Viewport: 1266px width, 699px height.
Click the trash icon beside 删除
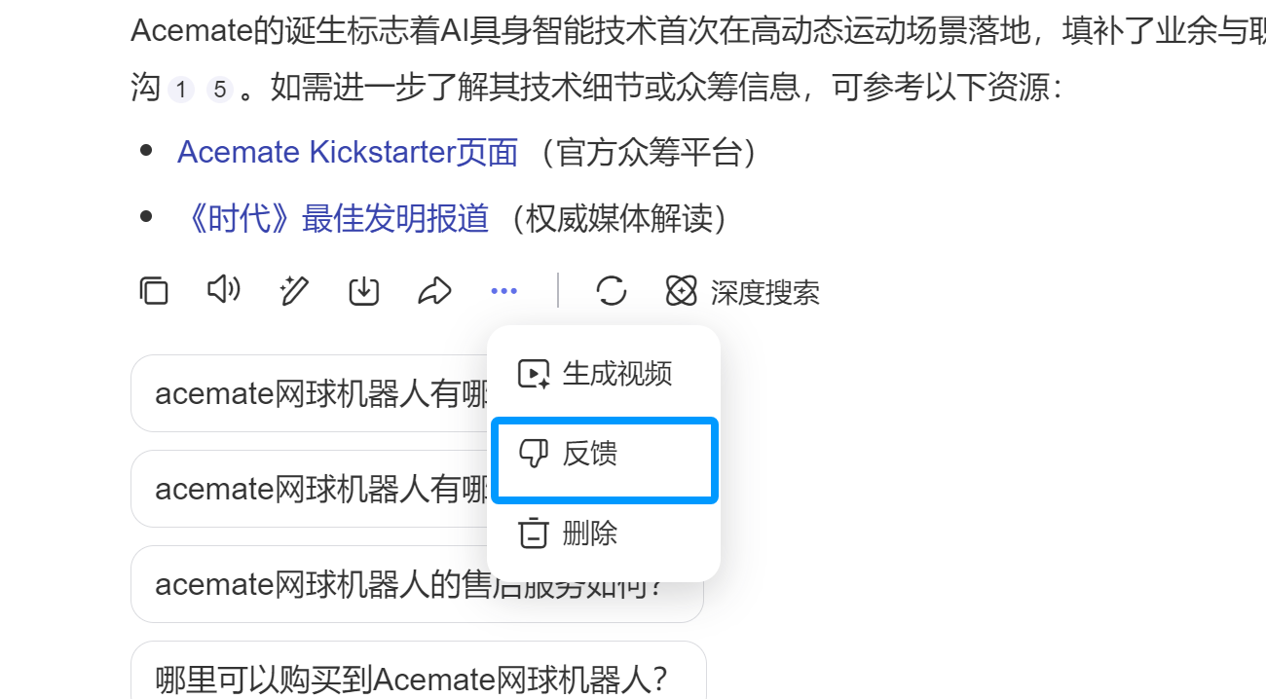coord(534,533)
